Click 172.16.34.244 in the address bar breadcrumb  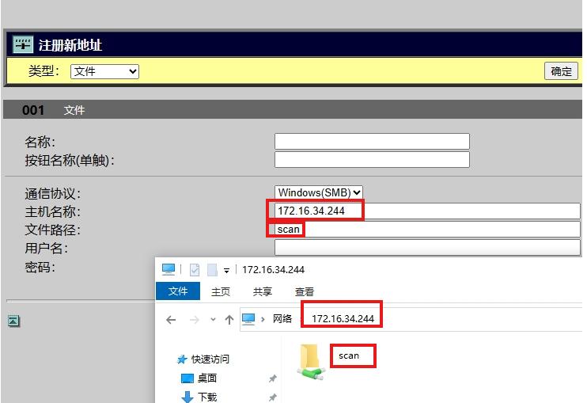[x=343, y=319]
